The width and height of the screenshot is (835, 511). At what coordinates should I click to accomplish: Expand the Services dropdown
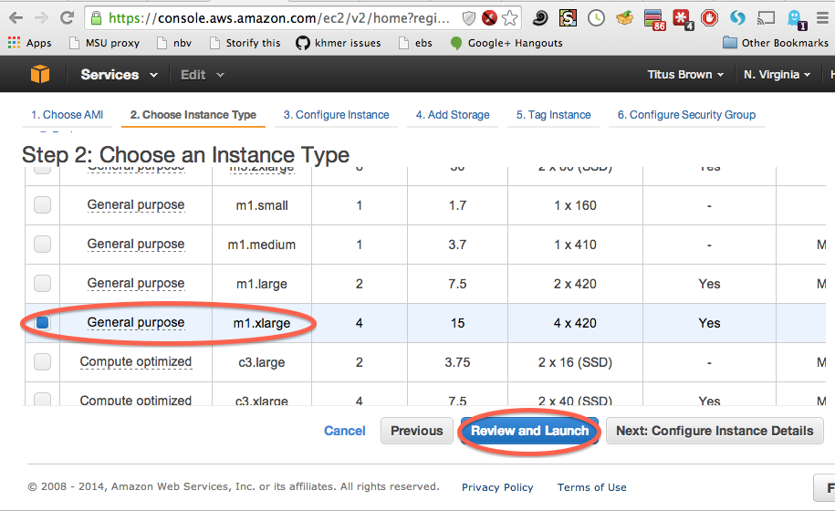point(120,75)
